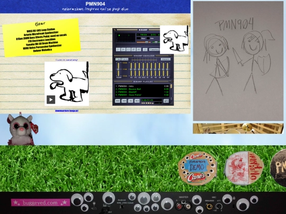The image size is (286, 214).
Task: Click Winamp next track button
Action: click(x=139, y=50)
